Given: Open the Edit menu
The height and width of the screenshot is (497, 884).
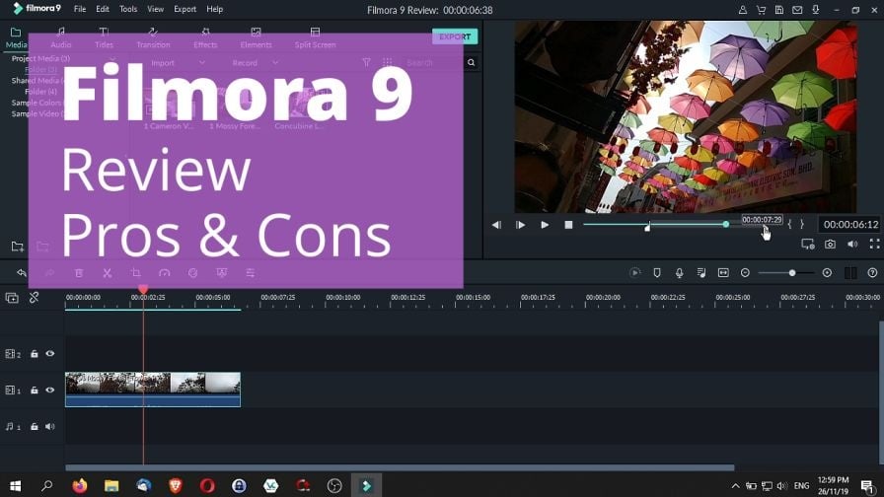Looking at the screenshot, I should coord(103,9).
